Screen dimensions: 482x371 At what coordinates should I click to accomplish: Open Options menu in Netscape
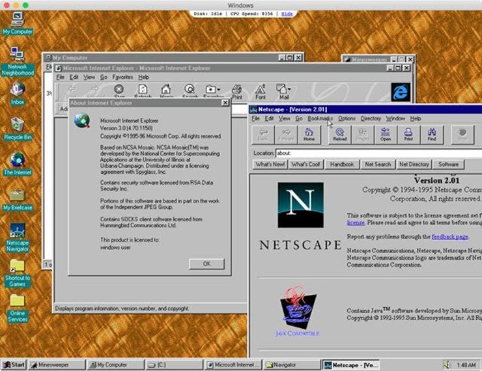(x=347, y=118)
